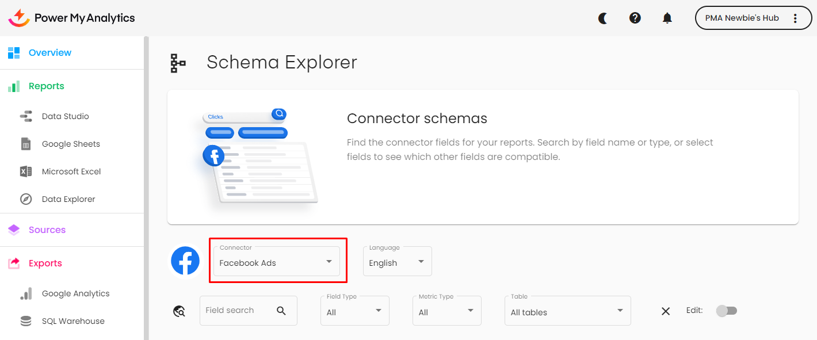
Task: Expand the Metric Type dropdown
Action: pos(446,312)
